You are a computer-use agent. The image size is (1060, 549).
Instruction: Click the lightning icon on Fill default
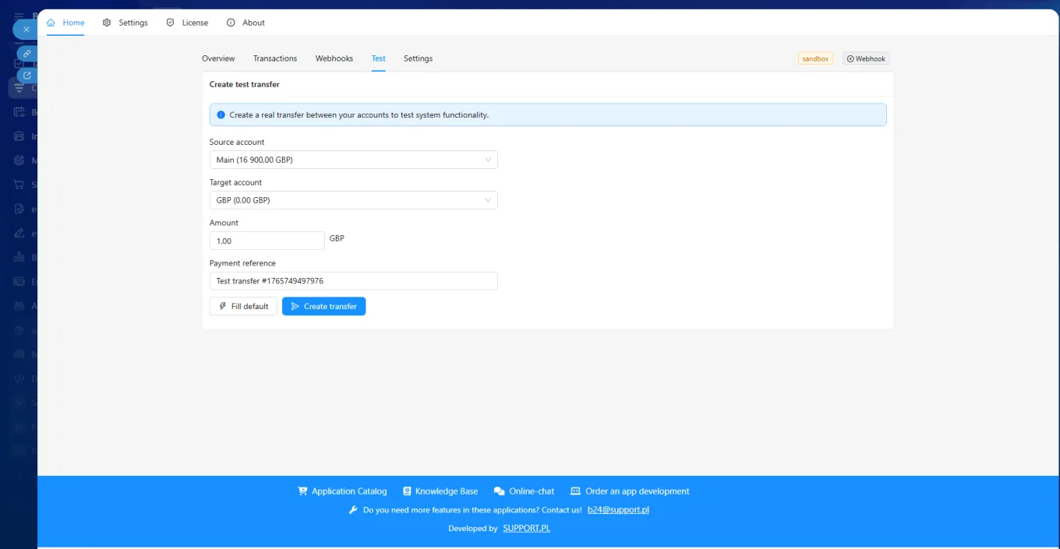[x=222, y=306]
